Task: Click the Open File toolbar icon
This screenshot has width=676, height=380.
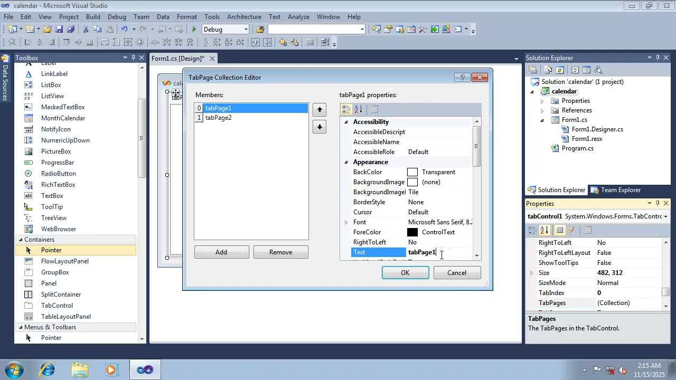Action: 48,30
